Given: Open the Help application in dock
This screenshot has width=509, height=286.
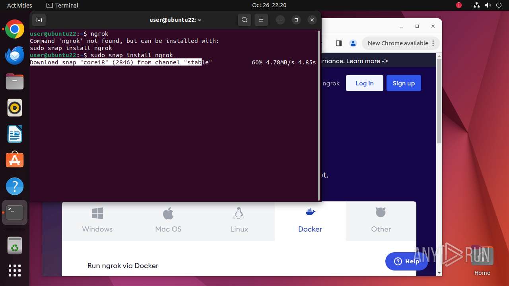Looking at the screenshot, I should (x=15, y=186).
